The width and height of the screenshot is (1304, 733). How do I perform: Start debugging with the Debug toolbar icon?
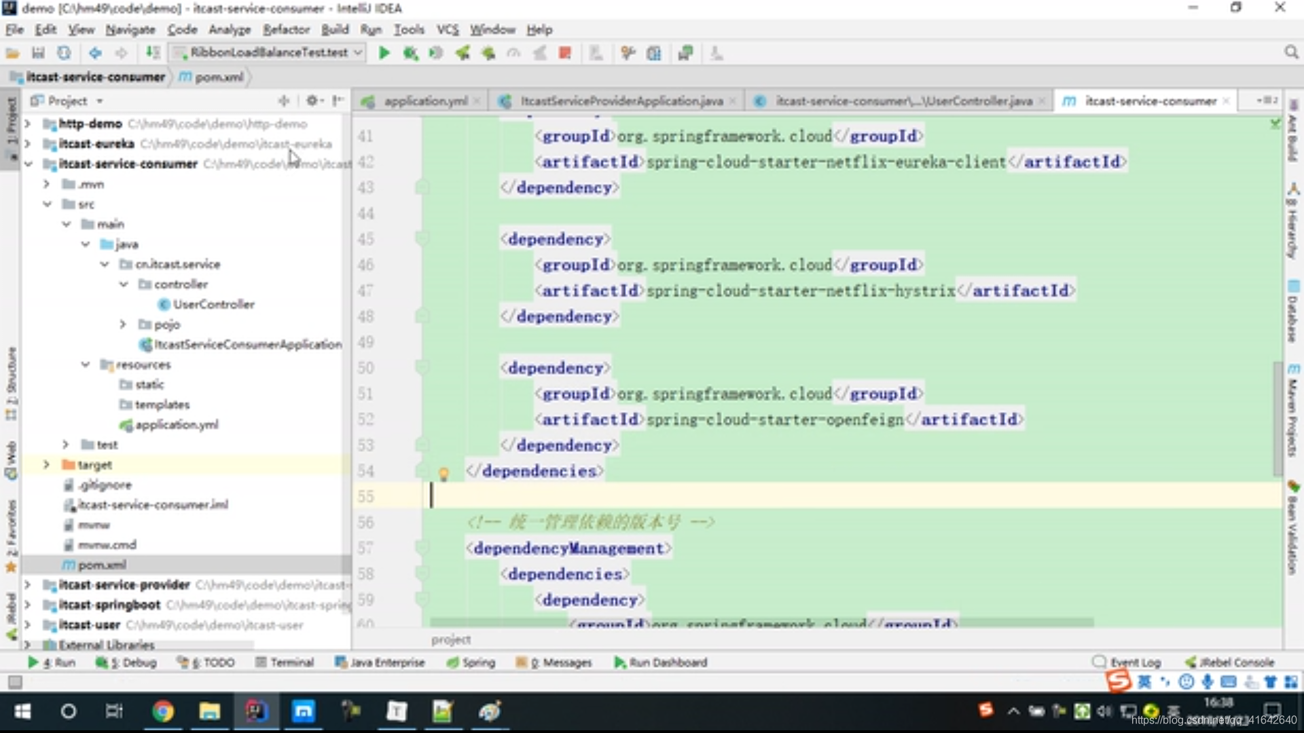click(x=410, y=53)
